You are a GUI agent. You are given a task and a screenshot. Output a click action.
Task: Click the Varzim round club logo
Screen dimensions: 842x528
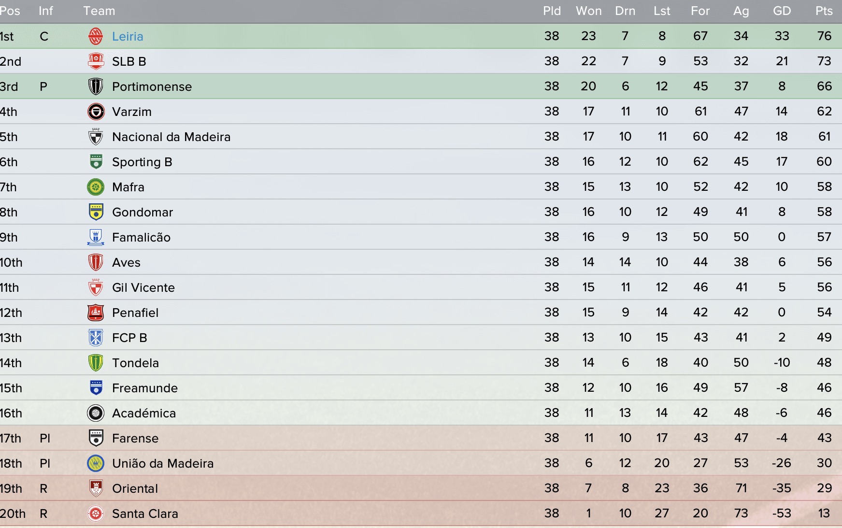pyautogui.click(x=96, y=112)
